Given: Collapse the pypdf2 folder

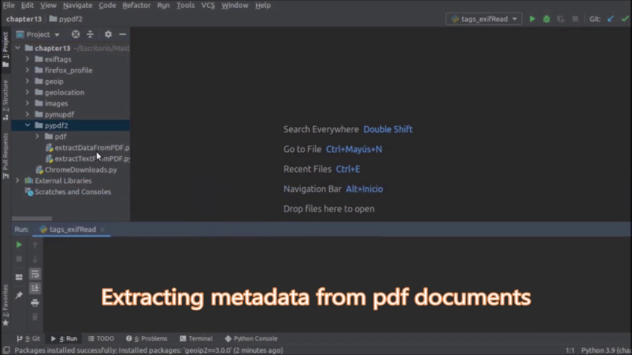Looking at the screenshot, I should [x=28, y=125].
